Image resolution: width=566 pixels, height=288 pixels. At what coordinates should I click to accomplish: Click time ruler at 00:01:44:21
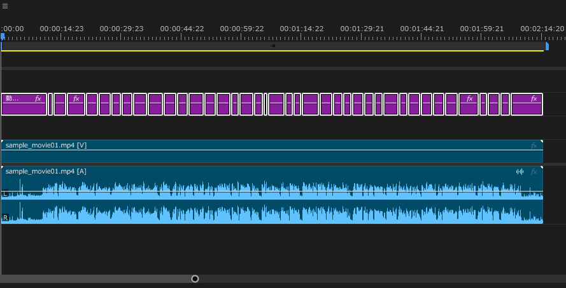[x=422, y=29]
